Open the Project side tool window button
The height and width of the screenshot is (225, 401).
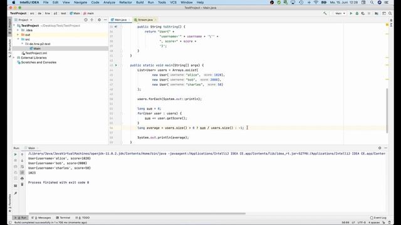coord(10,26)
